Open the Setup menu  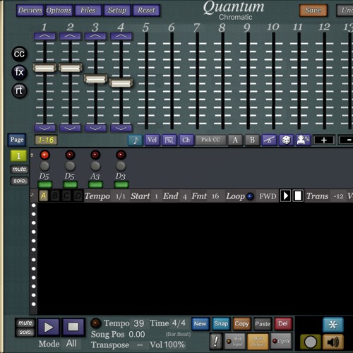[x=117, y=11]
